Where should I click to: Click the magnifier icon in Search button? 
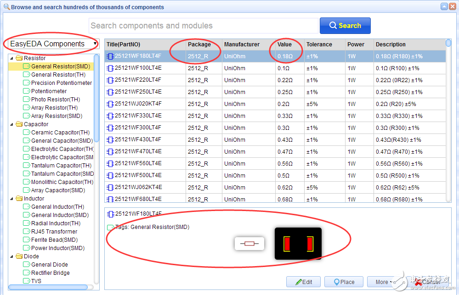pyautogui.click(x=333, y=26)
